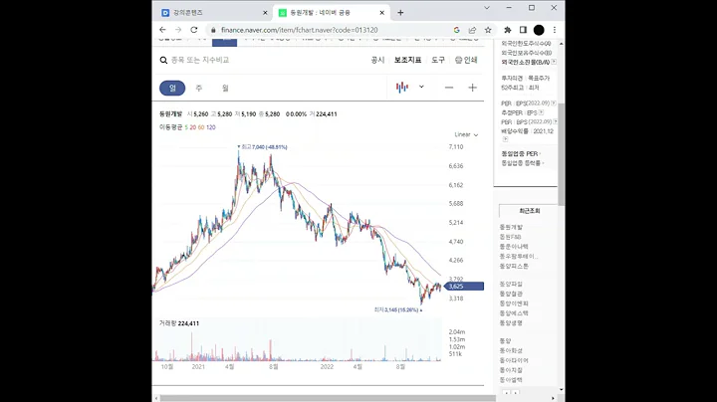Bookmark this page with the star icon

pyautogui.click(x=488, y=30)
